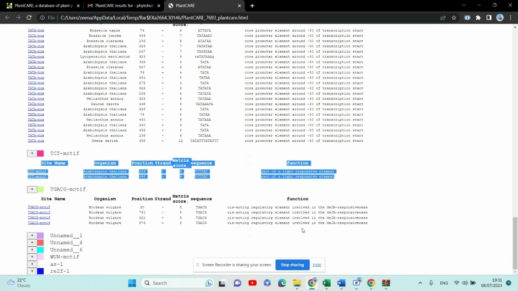The width and height of the screenshot is (518, 291).
Task: Expand the Unnamed__4 motif group
Action: point(32,242)
